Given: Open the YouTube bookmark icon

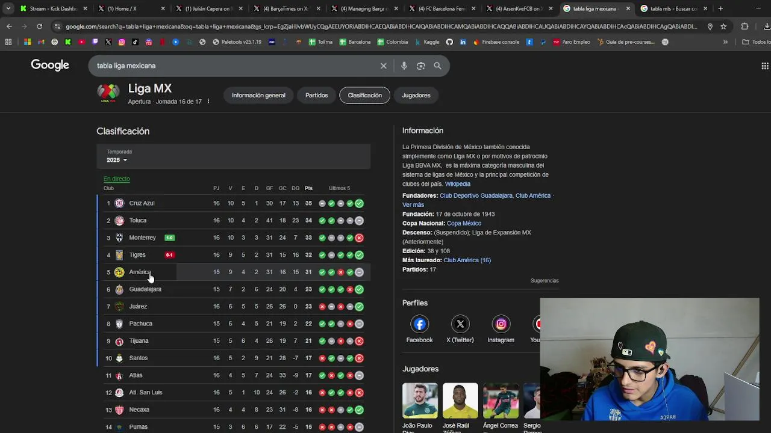Looking at the screenshot, I should (x=81, y=42).
